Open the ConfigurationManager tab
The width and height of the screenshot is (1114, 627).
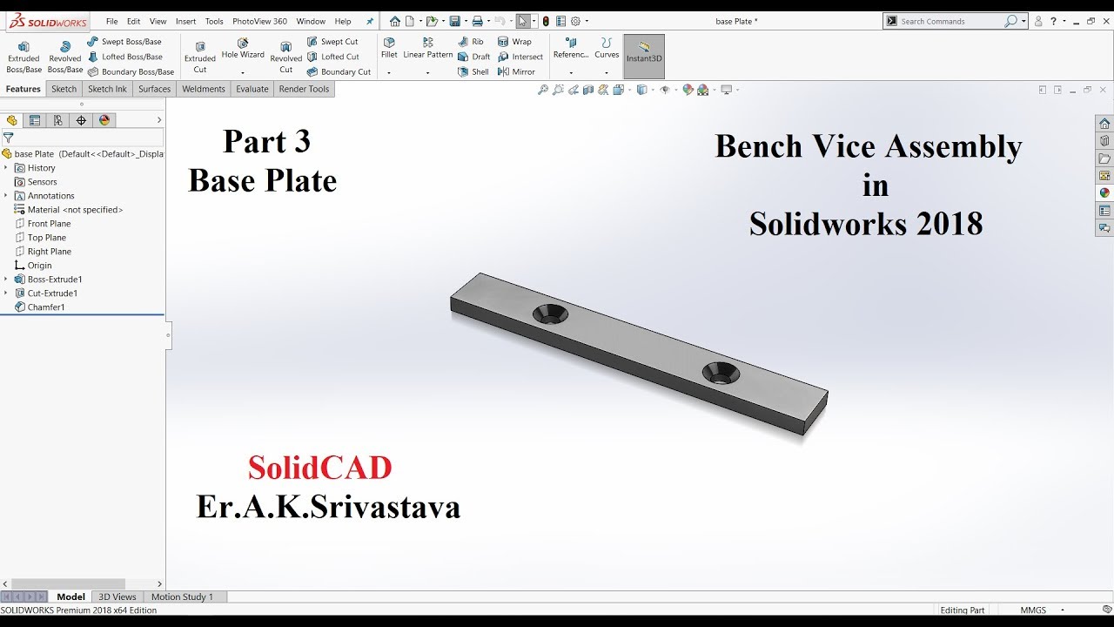pyautogui.click(x=57, y=120)
